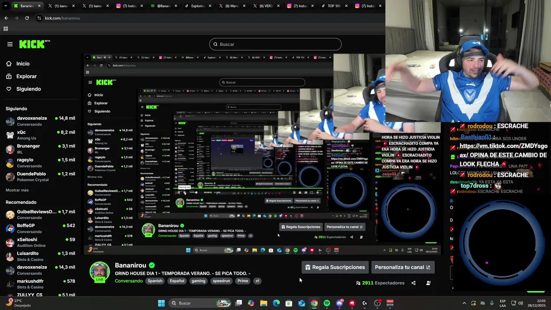Click the Inicio house icon
The image size is (551, 310).
point(9,64)
